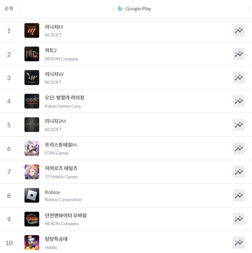
Task: Open the Roblox app icon
Action: tap(31, 195)
